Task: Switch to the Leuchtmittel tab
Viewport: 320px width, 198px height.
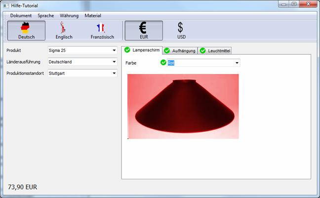Action: click(215, 51)
